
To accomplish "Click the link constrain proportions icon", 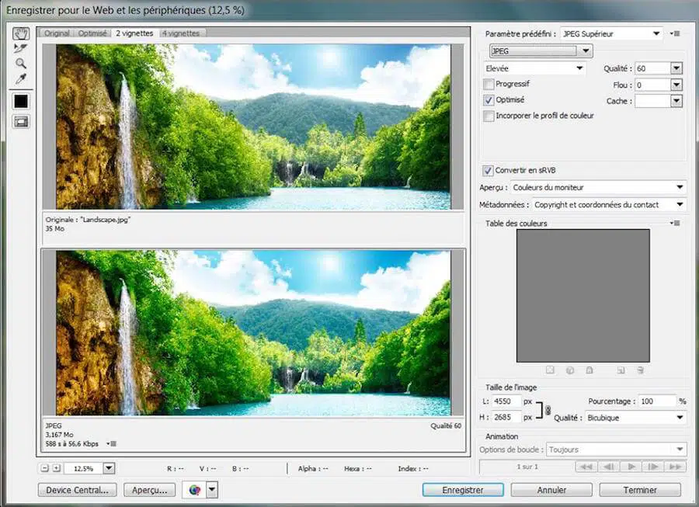I will pos(548,409).
